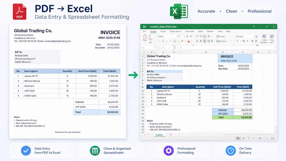Apply percent style formatting
This screenshot has height=161, width=286.
tap(244, 41)
